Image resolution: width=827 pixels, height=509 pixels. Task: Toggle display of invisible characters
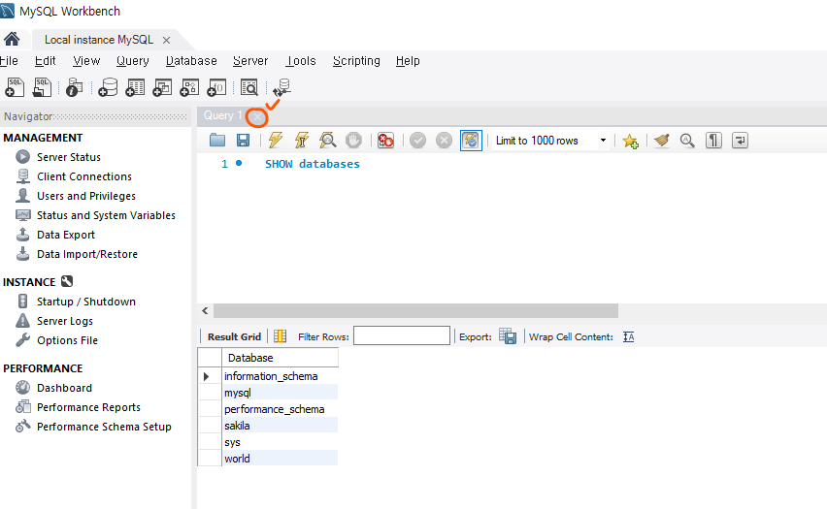(713, 141)
